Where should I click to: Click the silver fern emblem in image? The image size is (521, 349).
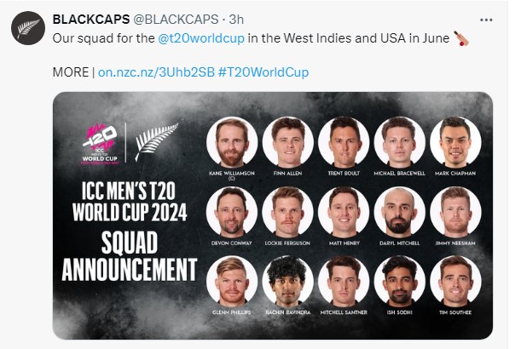coord(156,141)
